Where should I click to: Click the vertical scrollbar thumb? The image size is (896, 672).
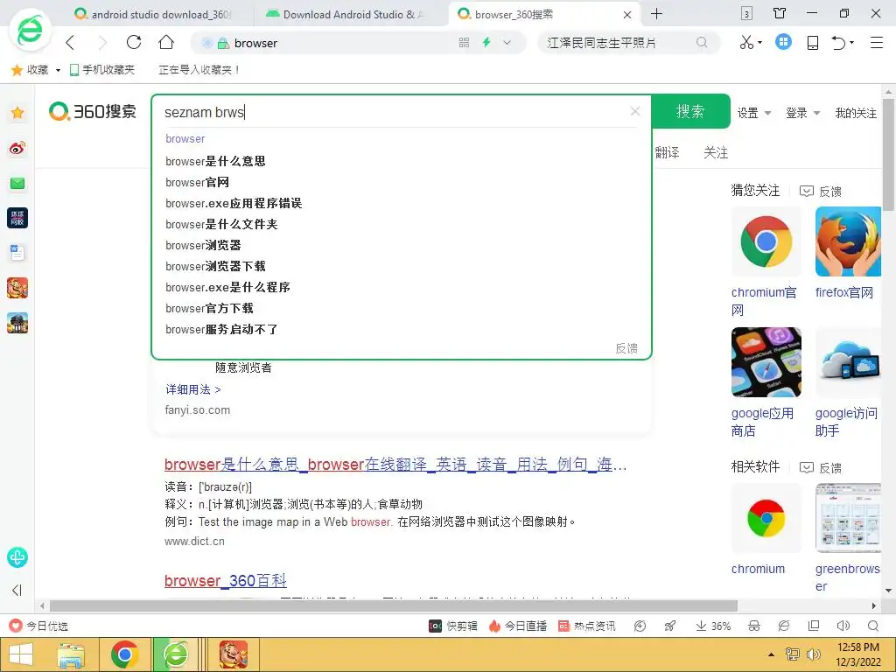pyautogui.click(x=888, y=154)
